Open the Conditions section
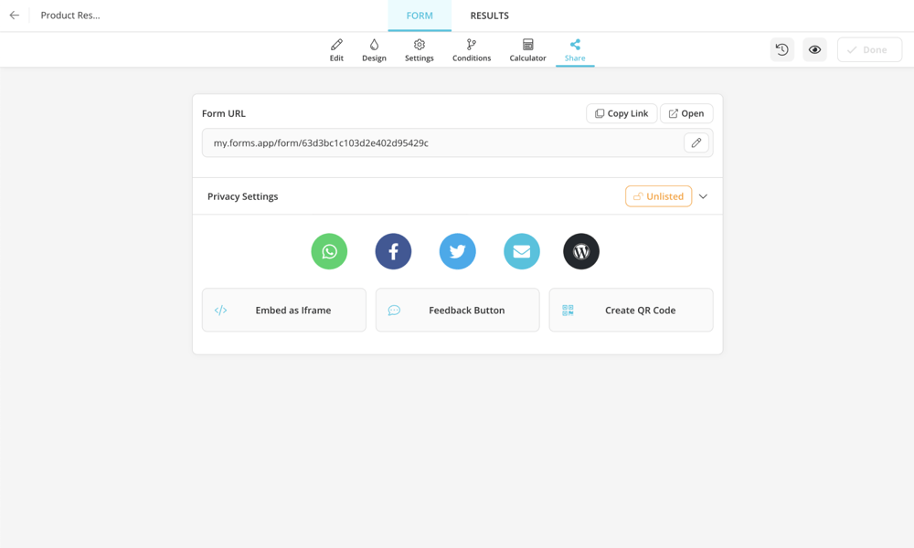 tap(472, 50)
